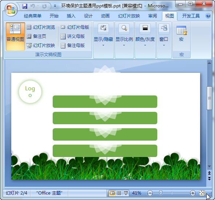Click the 显示比例 magnifier icon
Viewport: 215px width, 200px height.
[124, 28]
